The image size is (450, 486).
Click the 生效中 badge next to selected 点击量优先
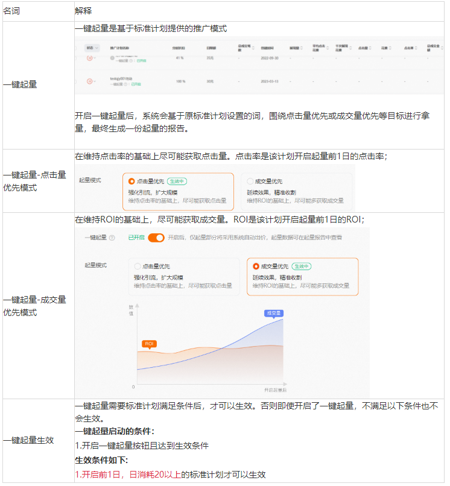coord(177,181)
